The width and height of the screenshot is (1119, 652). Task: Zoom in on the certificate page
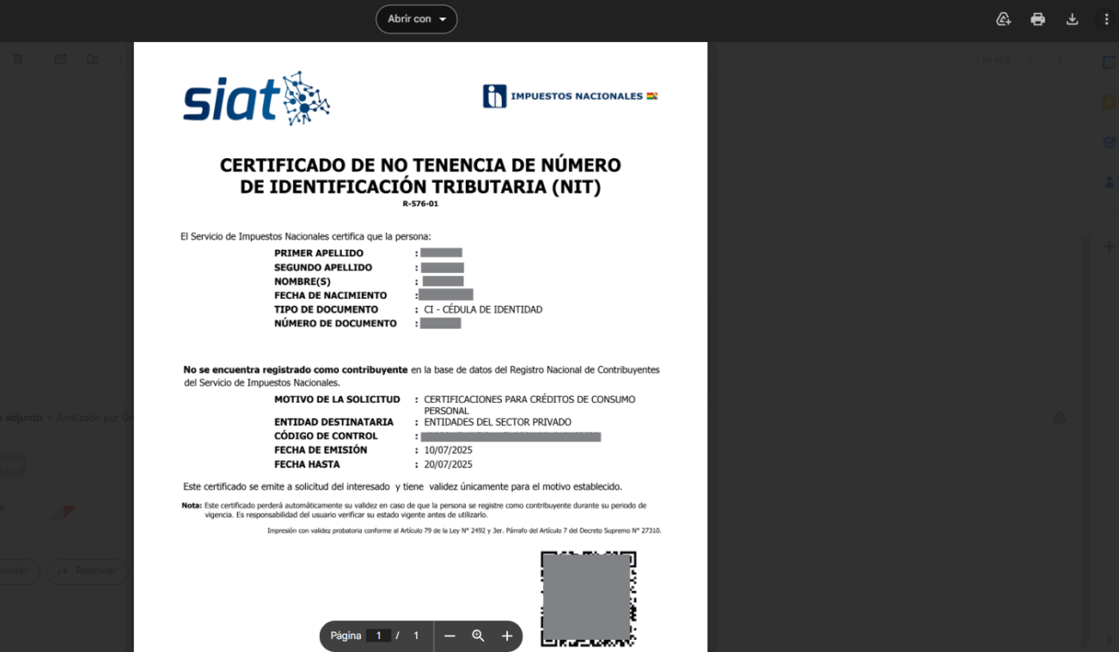[507, 636]
